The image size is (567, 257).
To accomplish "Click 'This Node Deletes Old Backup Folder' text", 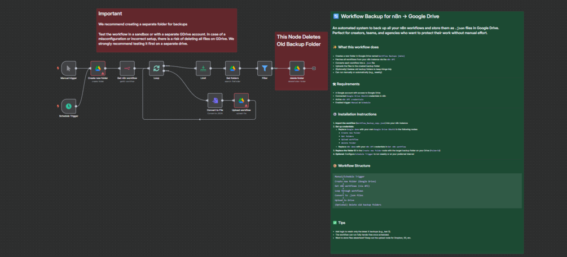I will pyautogui.click(x=298, y=40).
